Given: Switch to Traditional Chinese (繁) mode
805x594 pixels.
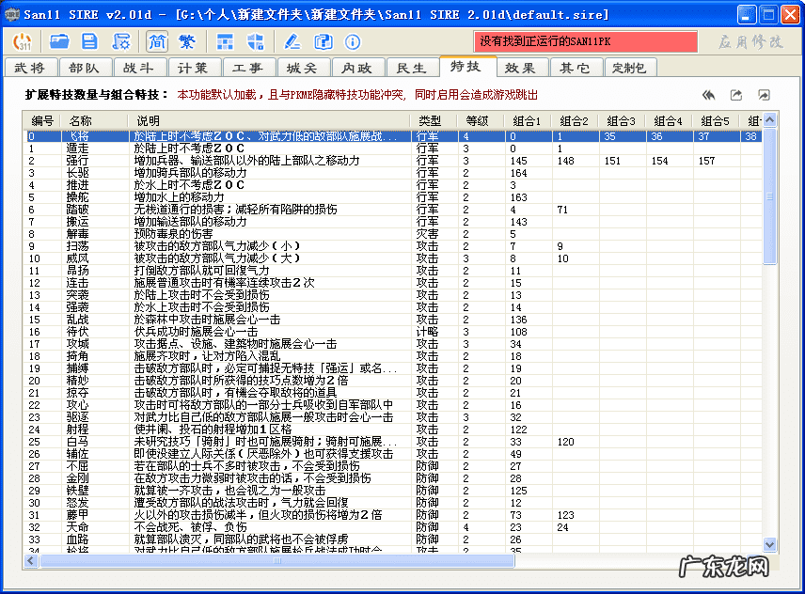Looking at the screenshot, I should 187,42.
